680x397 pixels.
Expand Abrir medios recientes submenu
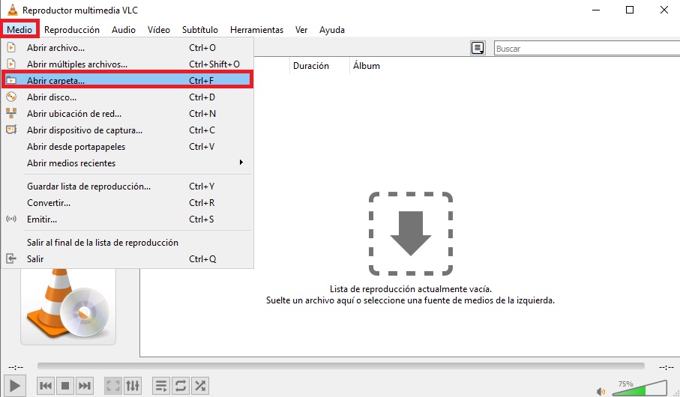coord(127,163)
